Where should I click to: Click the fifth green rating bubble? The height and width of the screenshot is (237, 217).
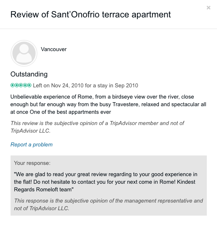click(29, 85)
